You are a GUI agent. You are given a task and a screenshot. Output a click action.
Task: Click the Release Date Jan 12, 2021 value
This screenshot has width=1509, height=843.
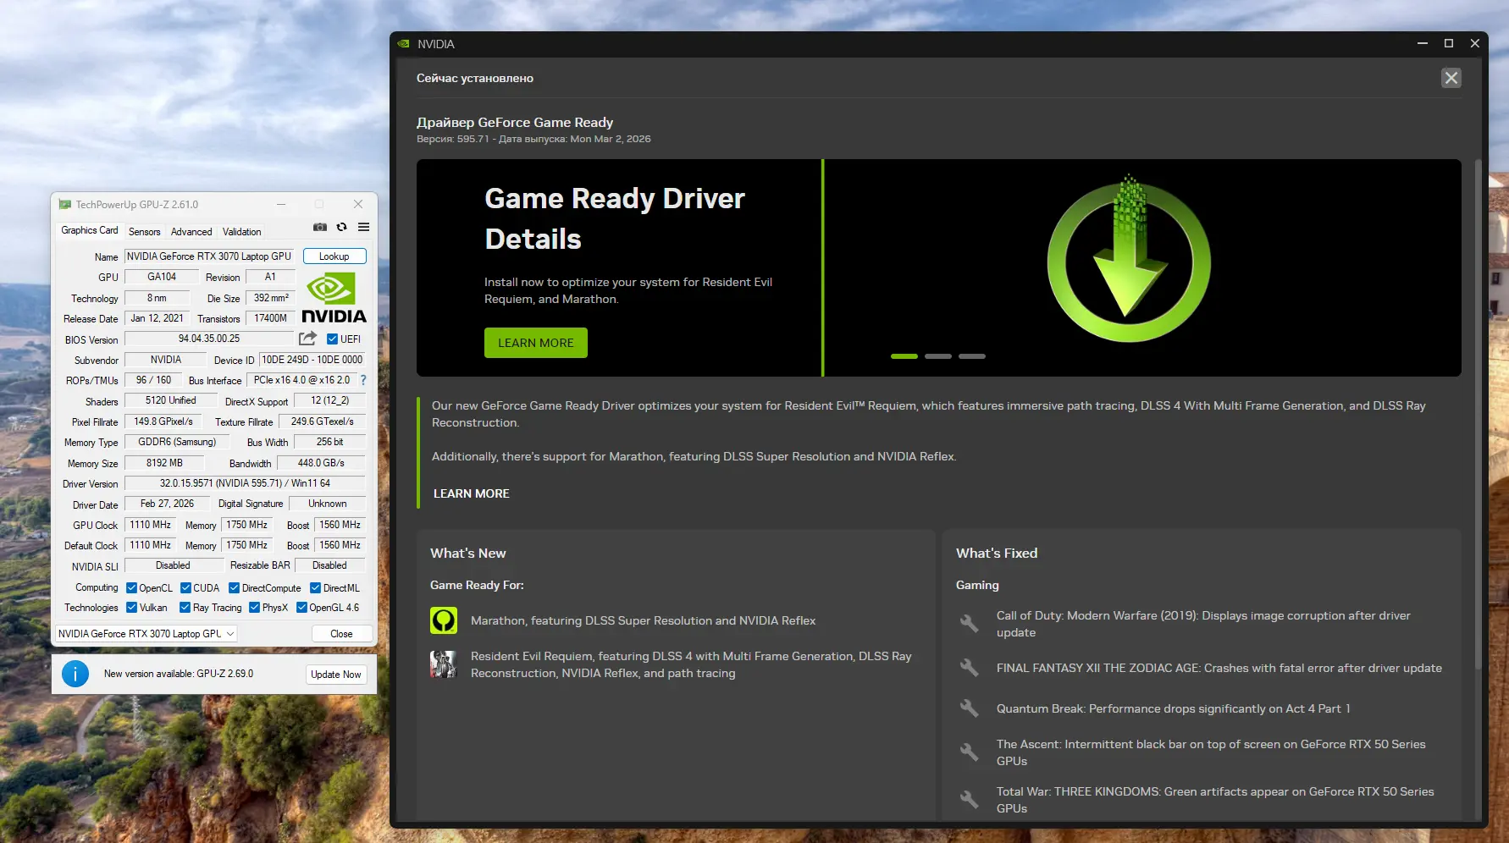point(157,318)
